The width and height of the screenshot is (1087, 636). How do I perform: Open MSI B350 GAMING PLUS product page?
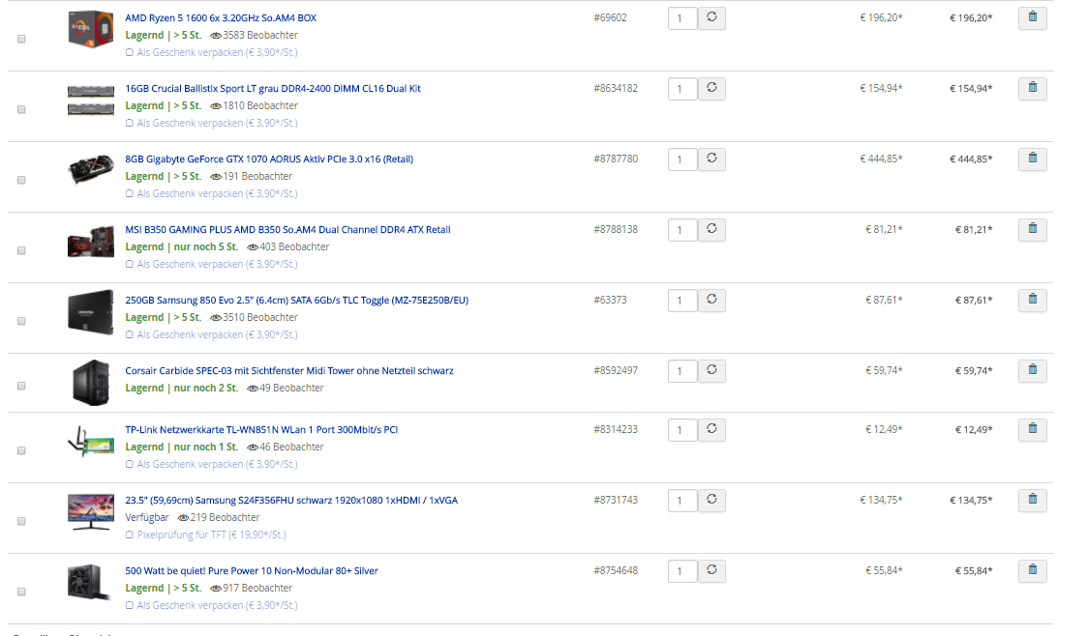tap(287, 230)
